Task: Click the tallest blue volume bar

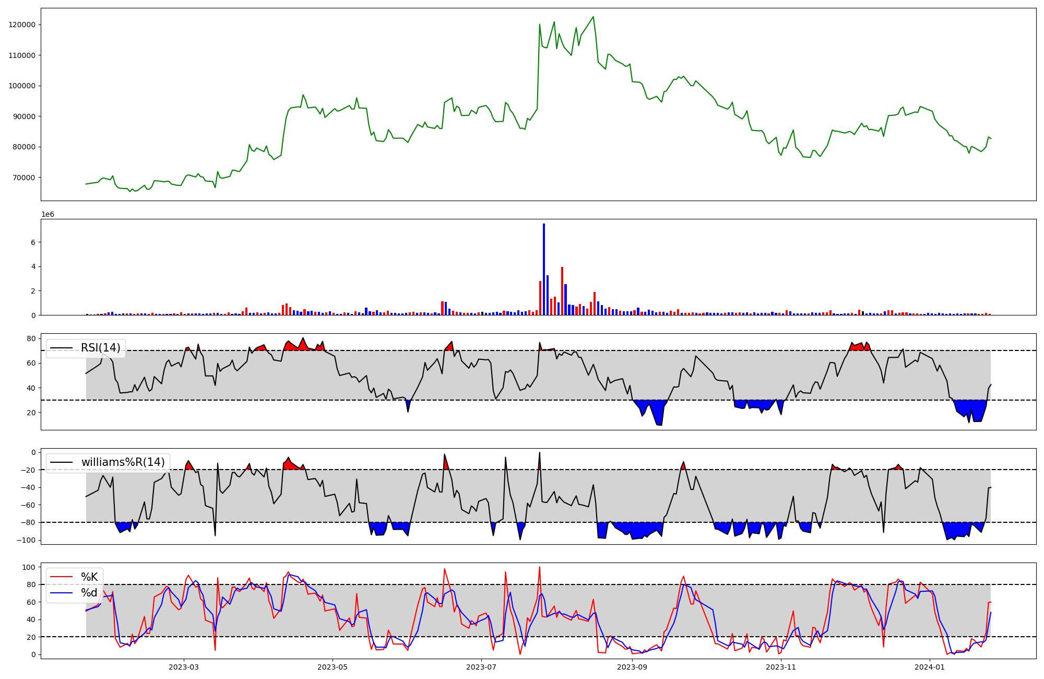Action: point(544,269)
